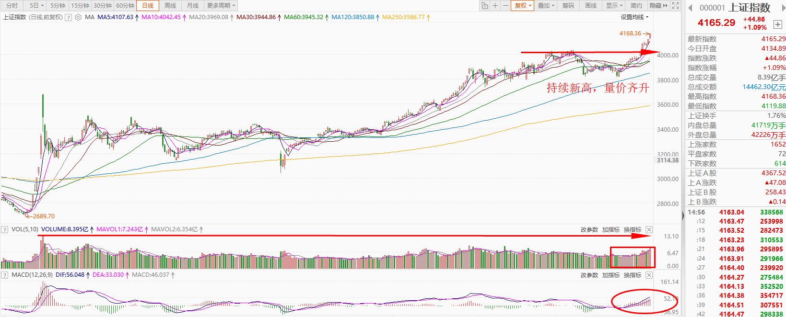Toggle 简约 simple mode

pyautogui.click(x=636, y=6)
